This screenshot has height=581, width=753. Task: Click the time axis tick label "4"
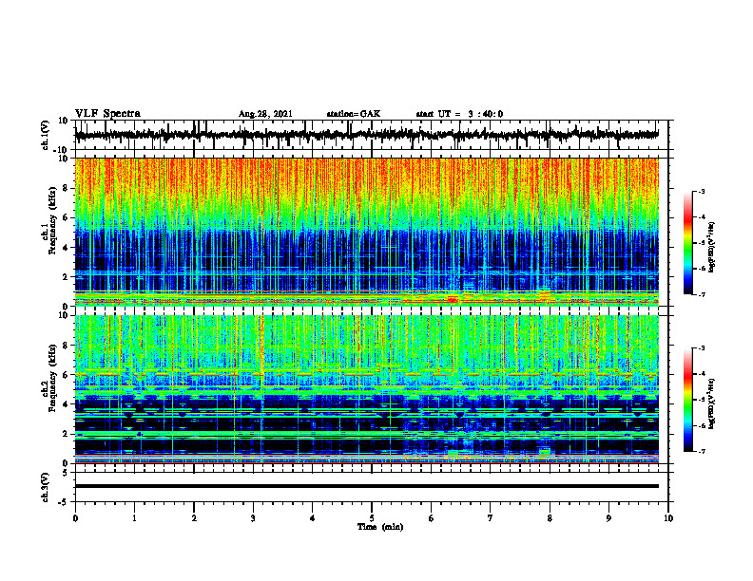click(313, 518)
